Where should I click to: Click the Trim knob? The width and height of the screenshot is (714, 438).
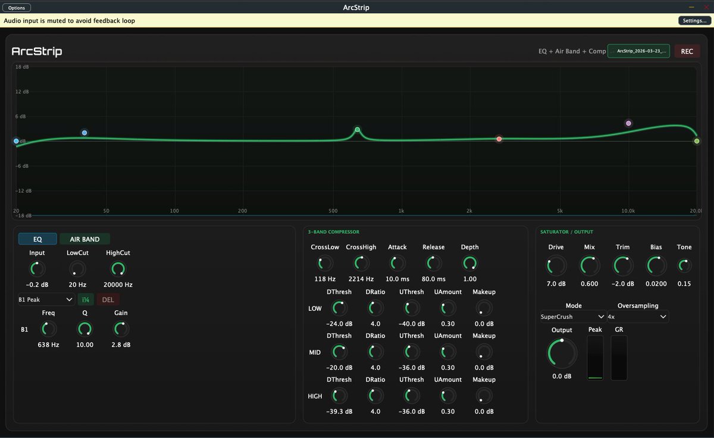click(623, 265)
